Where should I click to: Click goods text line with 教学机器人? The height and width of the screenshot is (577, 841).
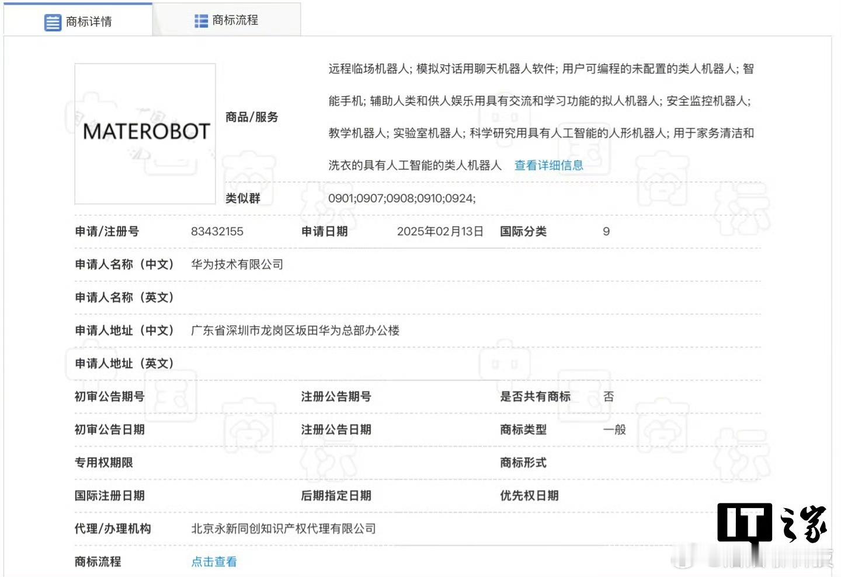click(x=541, y=133)
